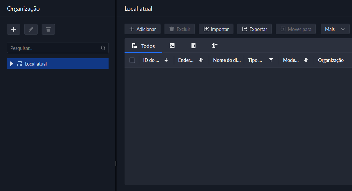Viewport: 352px width, 191px height.
Task: Select Local atual in organization tree
Action: [36, 64]
